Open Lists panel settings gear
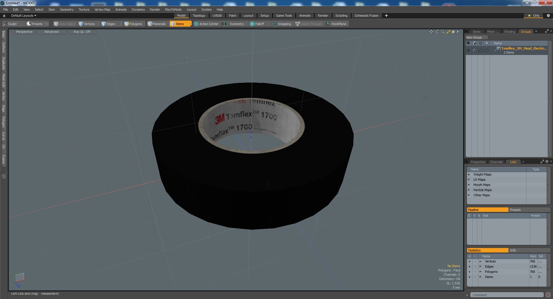The image size is (553, 299). [547, 162]
